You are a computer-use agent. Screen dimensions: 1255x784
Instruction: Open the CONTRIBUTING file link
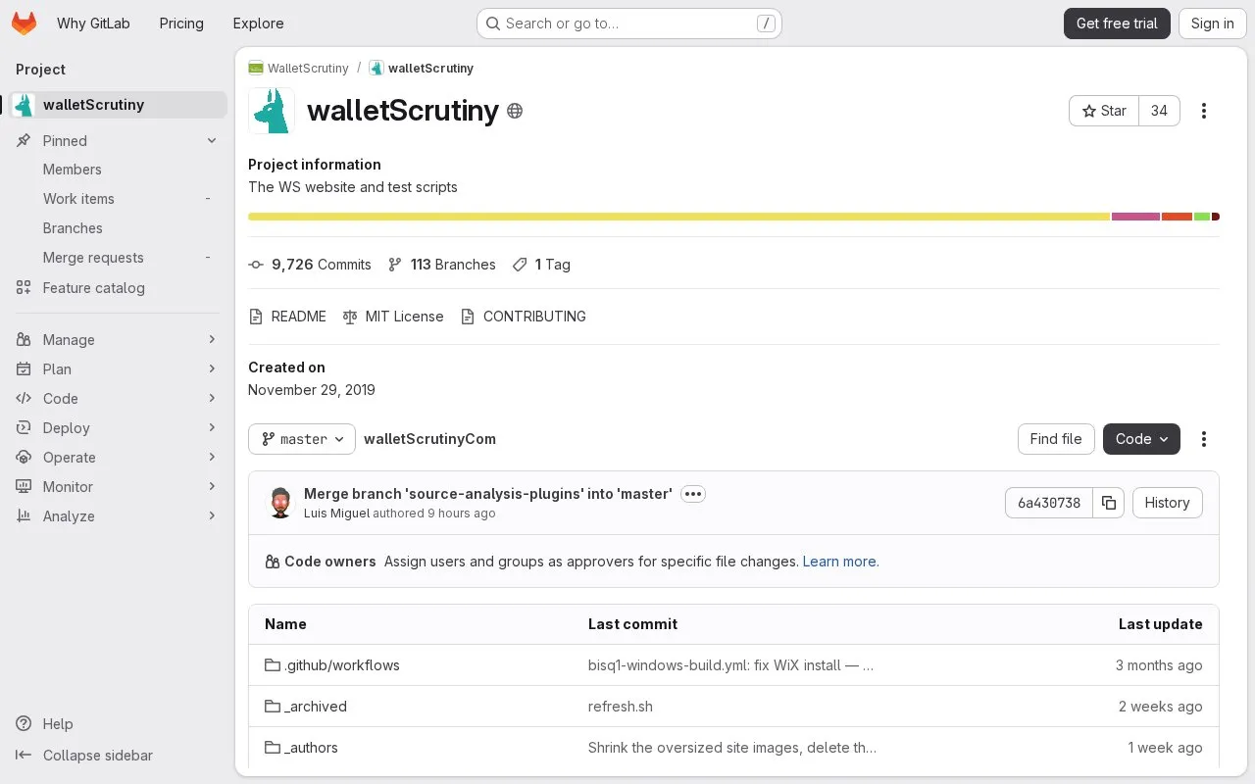pyautogui.click(x=524, y=317)
